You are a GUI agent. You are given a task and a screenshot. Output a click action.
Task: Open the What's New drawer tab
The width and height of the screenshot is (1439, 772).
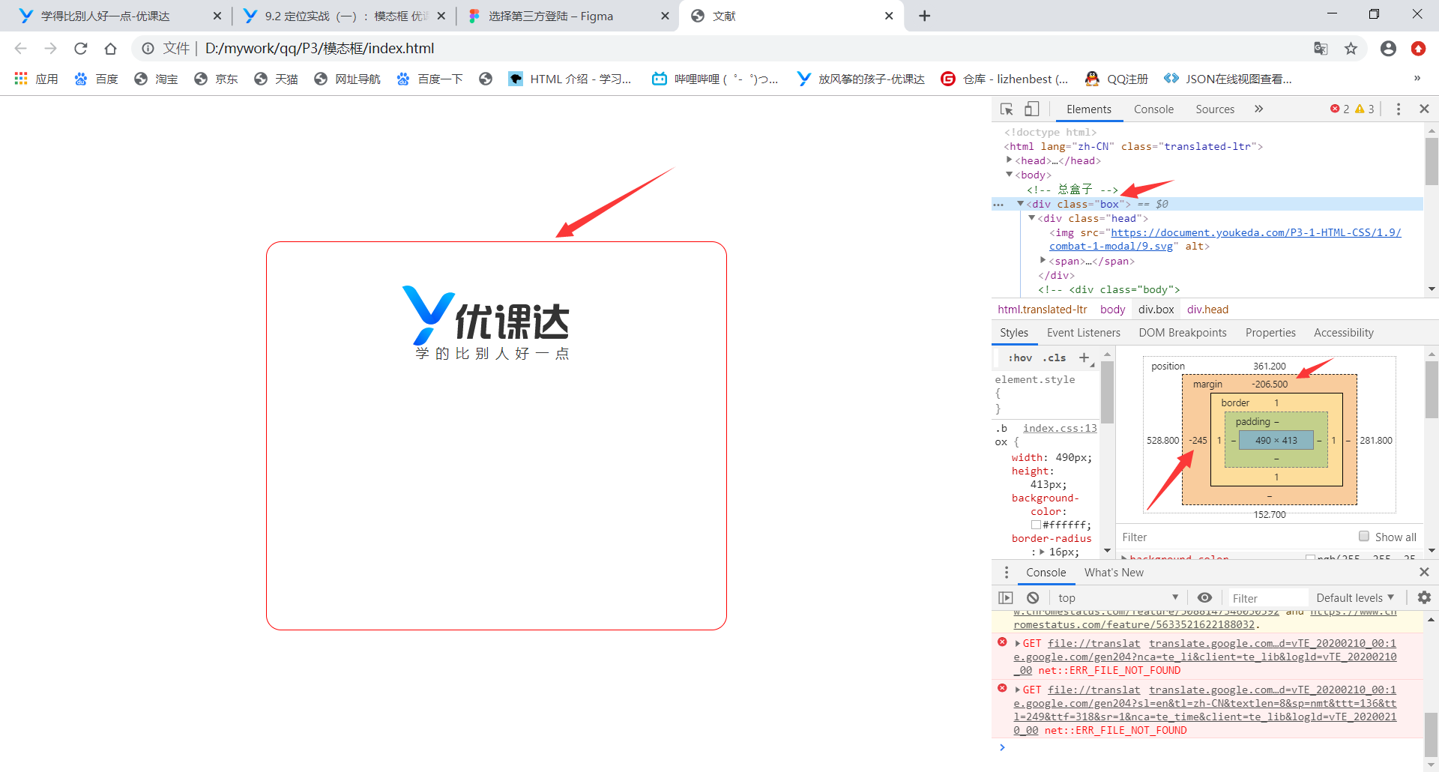[x=1114, y=573]
